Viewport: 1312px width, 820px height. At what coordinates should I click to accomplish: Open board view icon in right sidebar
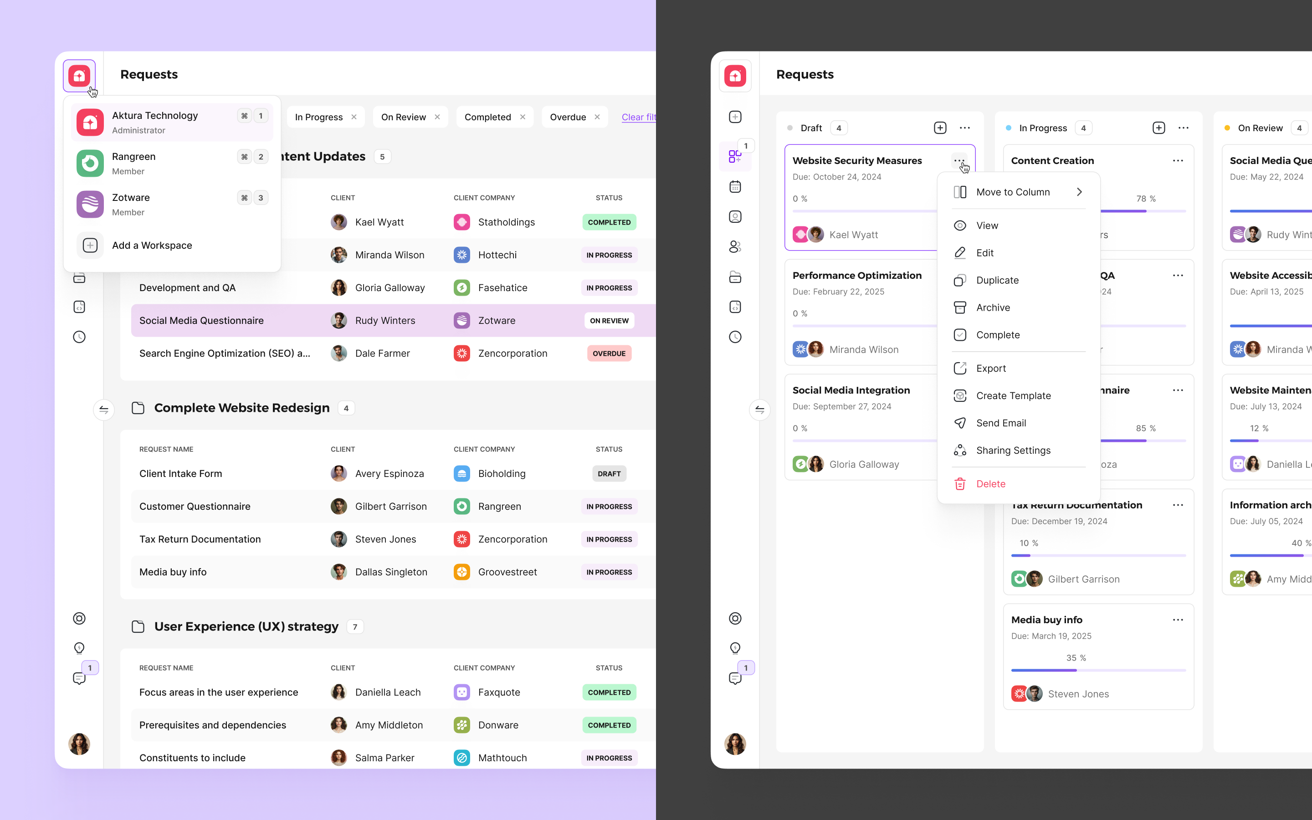[x=735, y=157]
